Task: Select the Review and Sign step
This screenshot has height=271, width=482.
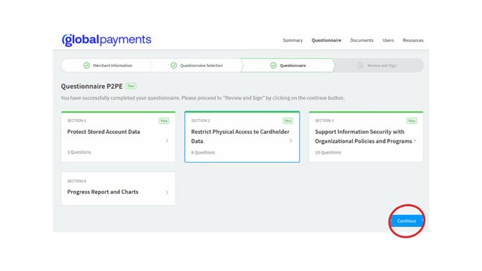Action: [x=378, y=66]
